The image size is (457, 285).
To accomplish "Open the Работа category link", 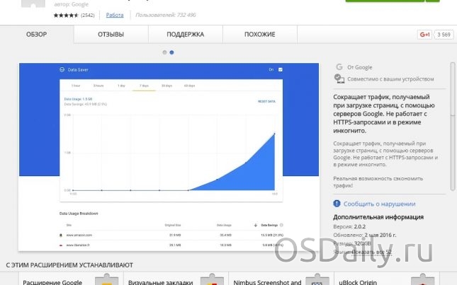I will [x=114, y=15].
